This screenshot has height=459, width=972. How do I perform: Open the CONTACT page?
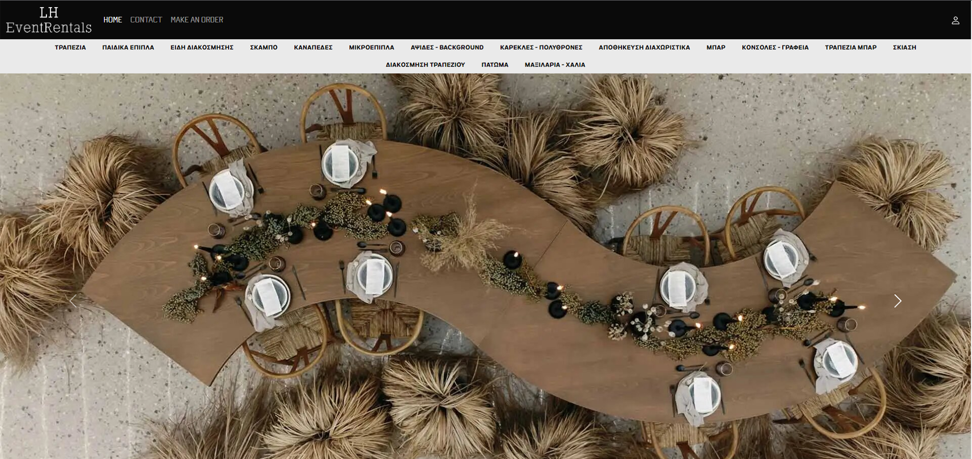click(x=146, y=20)
